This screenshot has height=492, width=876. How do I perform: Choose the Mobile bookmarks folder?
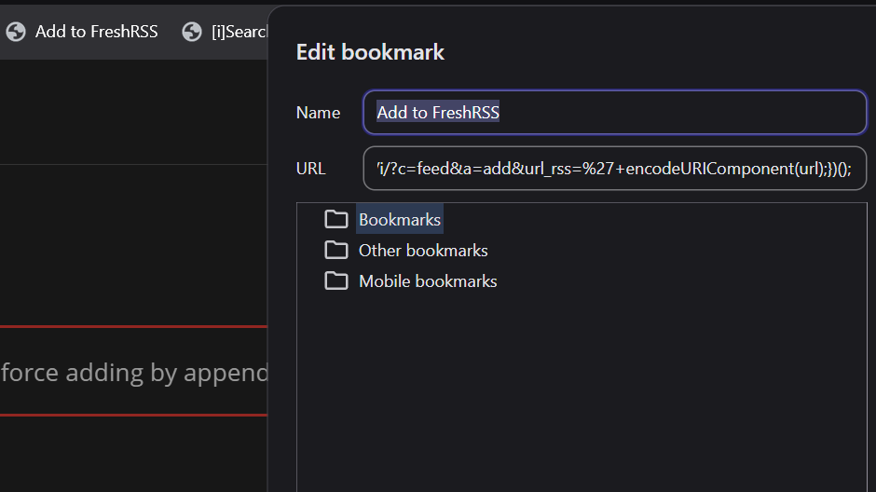tap(428, 280)
